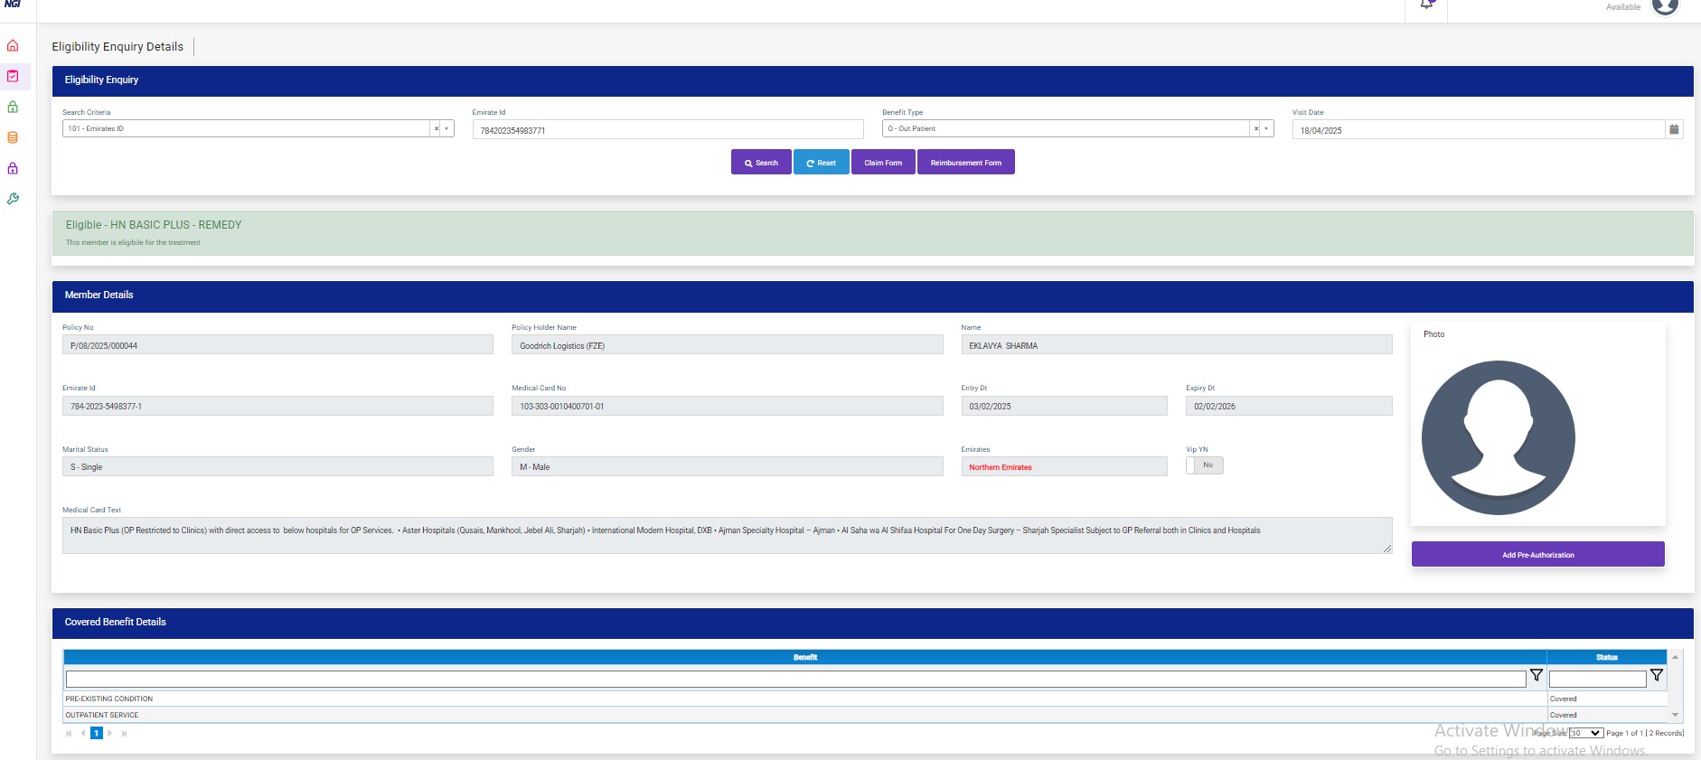Click the notification bell icon
This screenshot has width=1701, height=760.
coord(1426,5)
